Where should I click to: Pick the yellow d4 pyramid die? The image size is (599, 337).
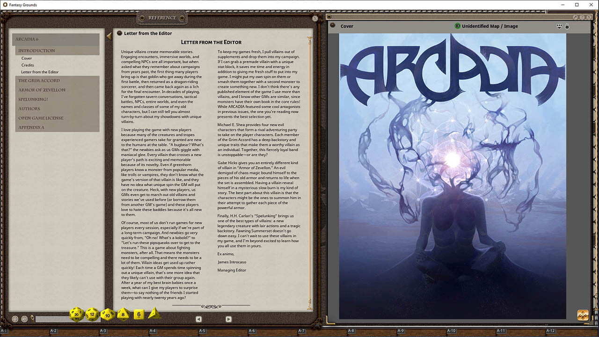[x=154, y=314]
